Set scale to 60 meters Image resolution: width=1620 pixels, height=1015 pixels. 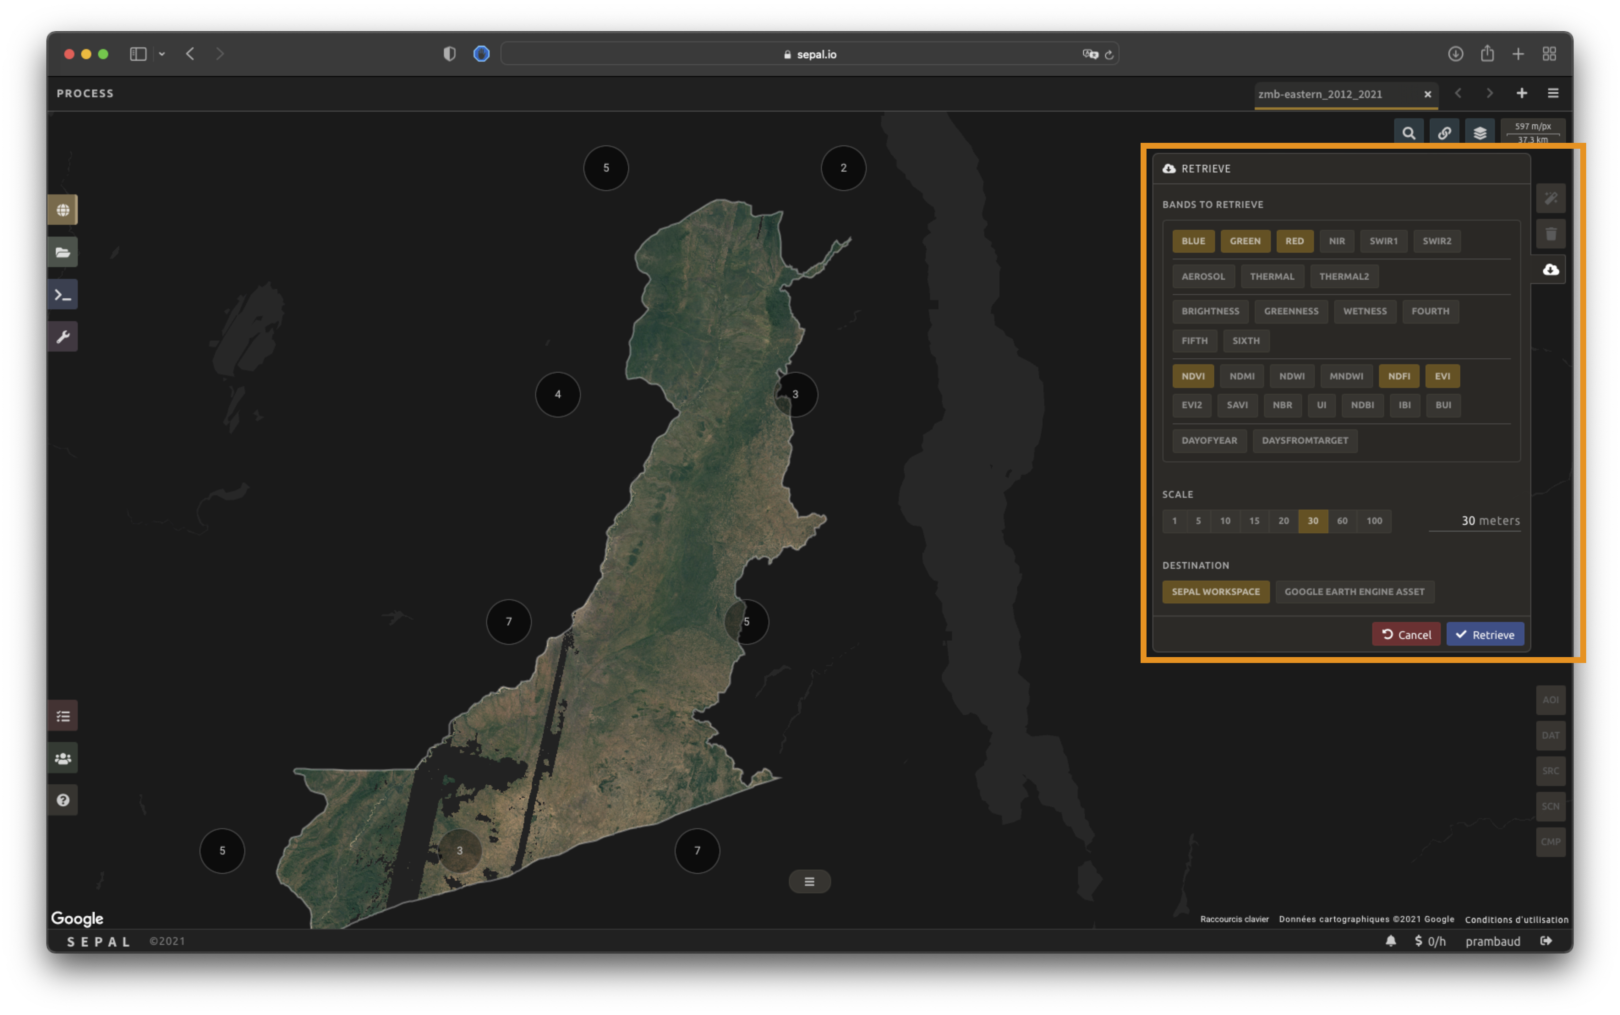pos(1342,521)
